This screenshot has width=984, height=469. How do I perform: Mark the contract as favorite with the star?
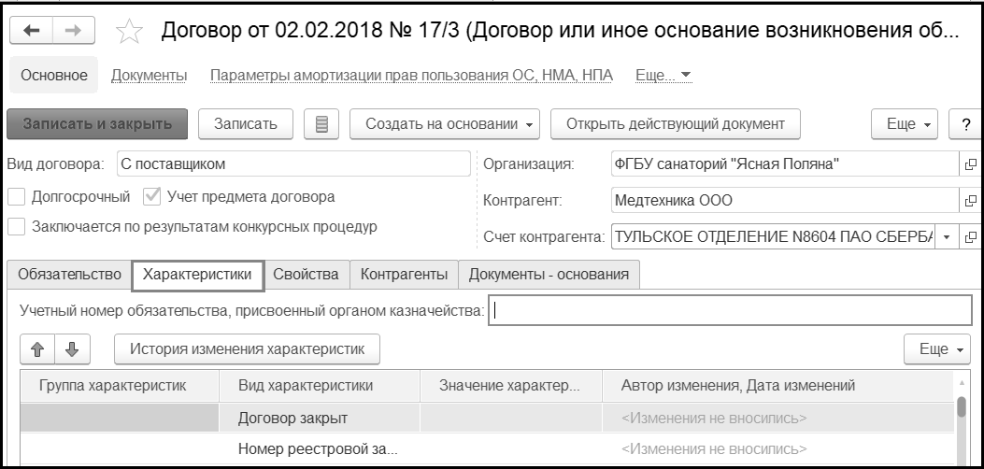(128, 34)
